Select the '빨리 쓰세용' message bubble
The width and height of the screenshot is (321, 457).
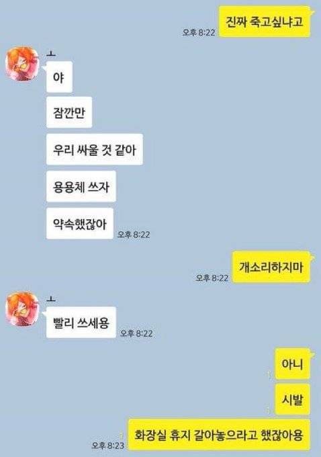point(81,323)
